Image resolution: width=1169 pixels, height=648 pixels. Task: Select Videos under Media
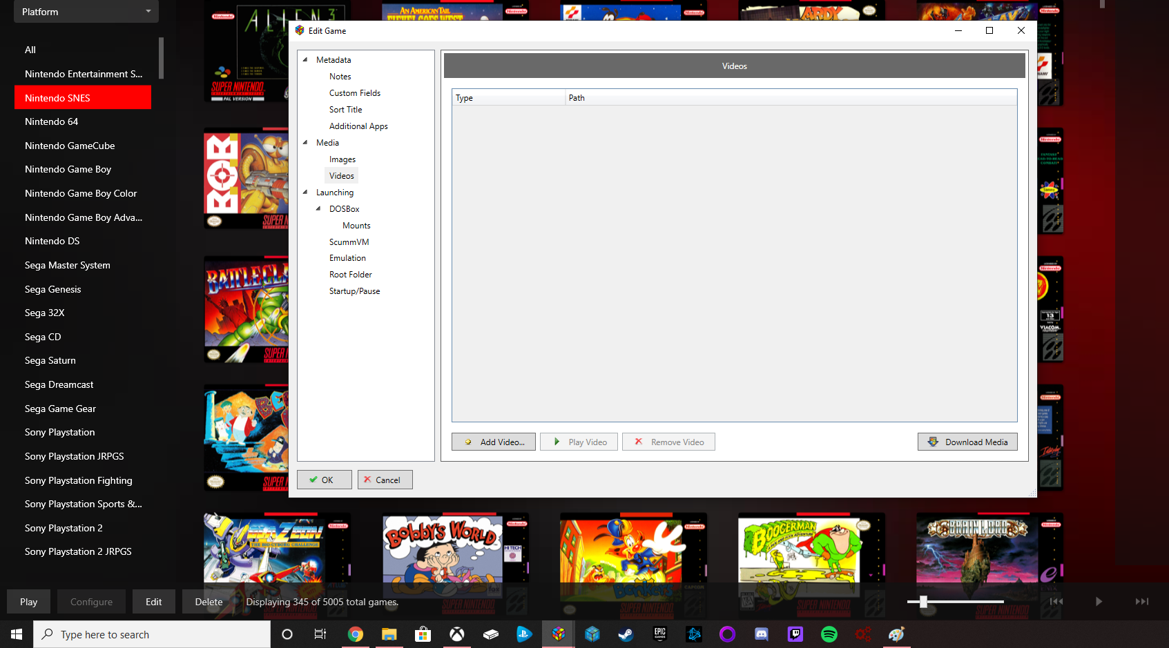click(x=341, y=176)
